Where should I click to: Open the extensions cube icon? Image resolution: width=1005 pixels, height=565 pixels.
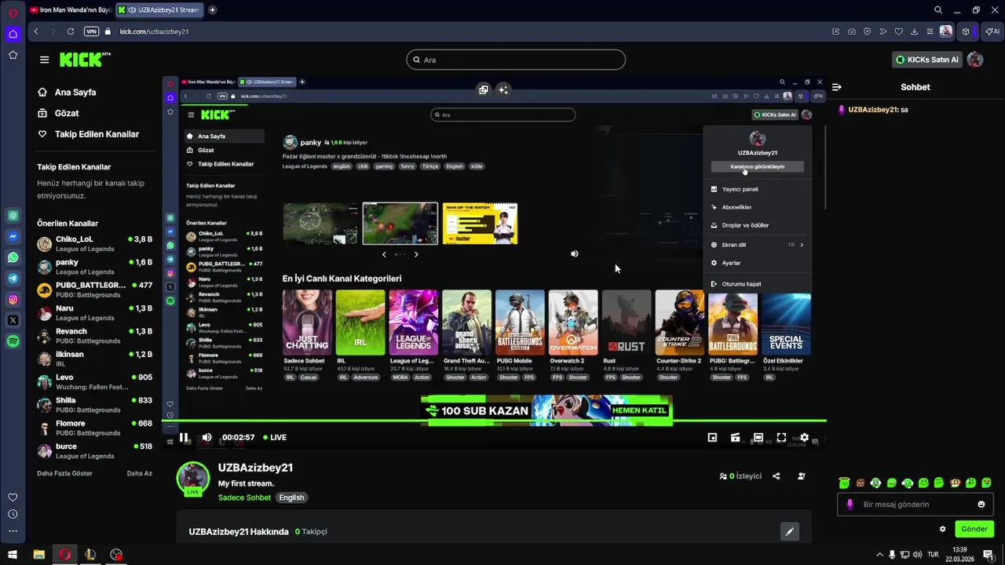tap(966, 31)
